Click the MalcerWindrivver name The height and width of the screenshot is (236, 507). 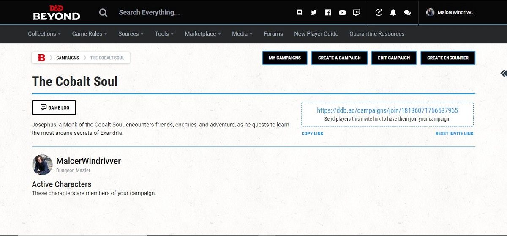click(89, 161)
